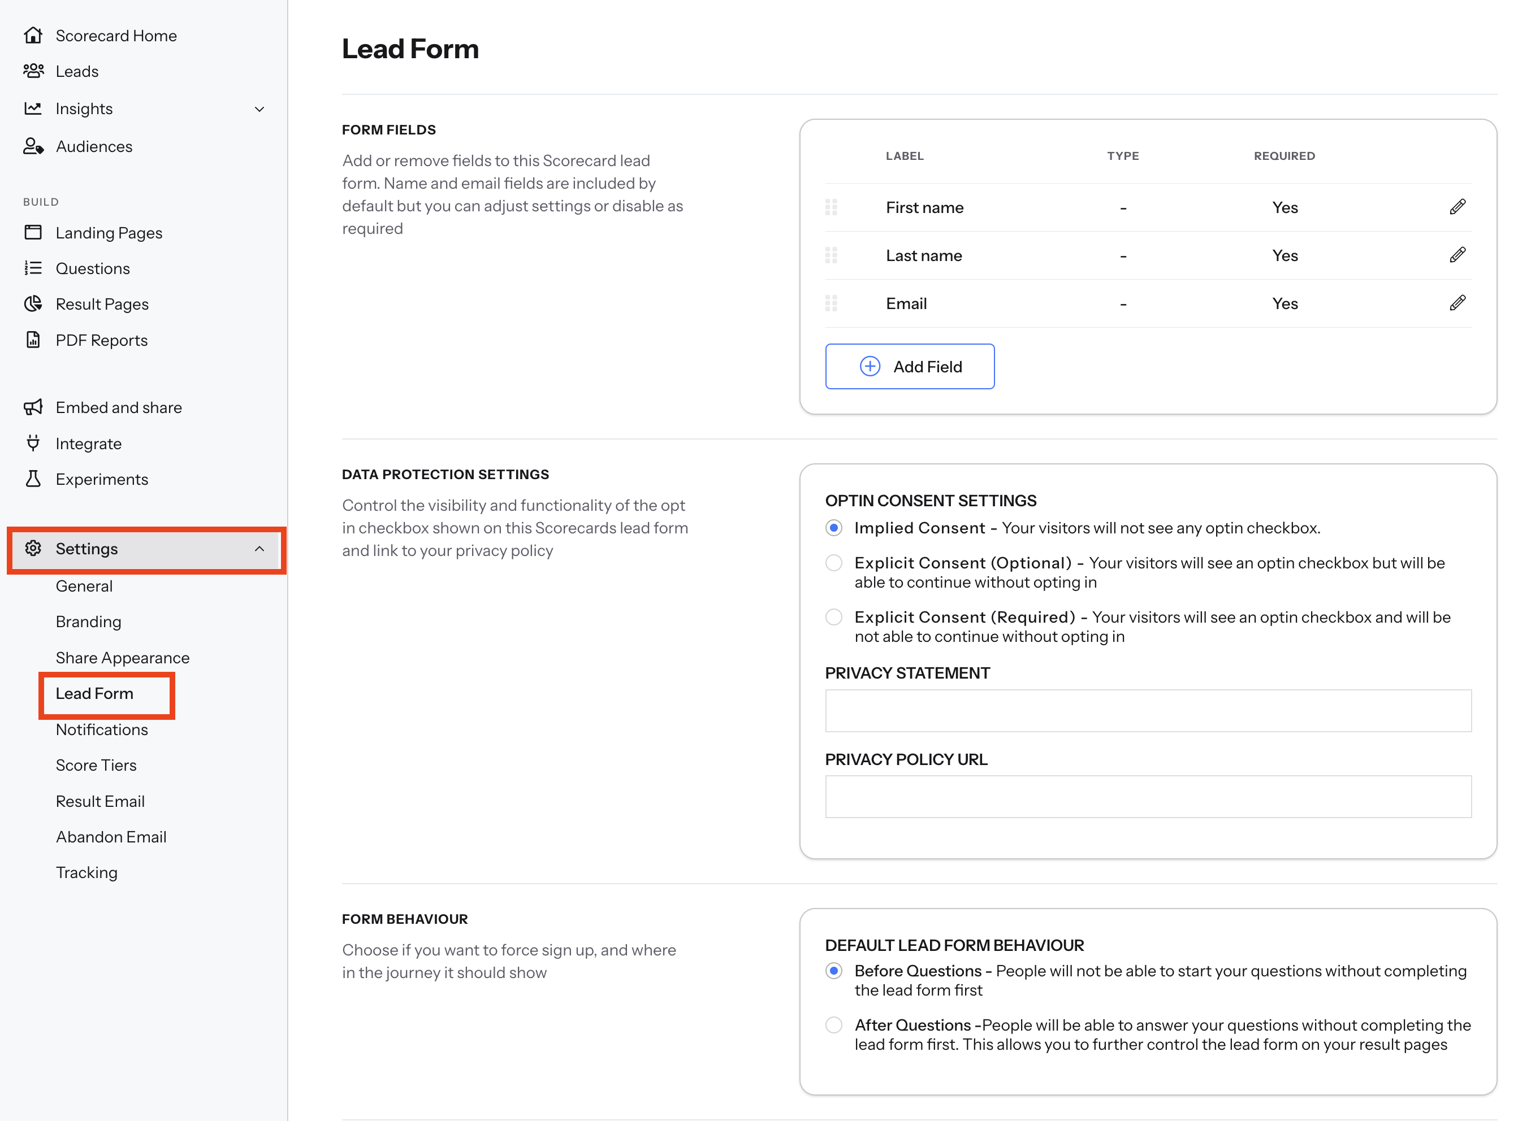Open General settings
The image size is (1531, 1121).
[x=84, y=586]
